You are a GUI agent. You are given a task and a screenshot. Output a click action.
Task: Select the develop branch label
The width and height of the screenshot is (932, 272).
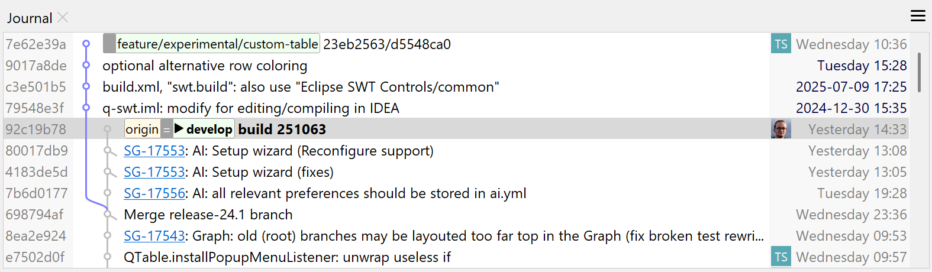point(209,129)
